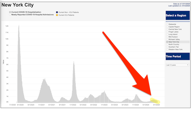The image size is (193, 122).
Task: Select Central New York region
Action: [x=167, y=29]
